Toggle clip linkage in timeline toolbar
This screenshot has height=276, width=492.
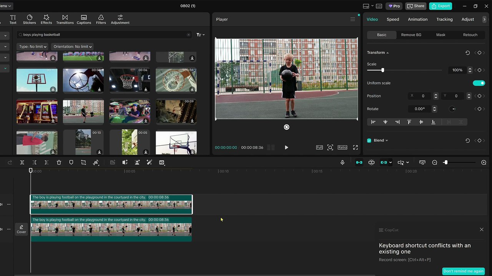[384, 163]
